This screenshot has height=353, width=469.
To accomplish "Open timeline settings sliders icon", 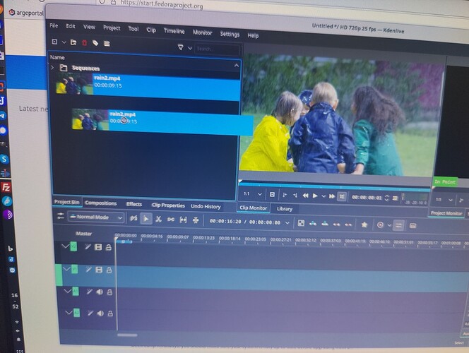I will 61,216.
